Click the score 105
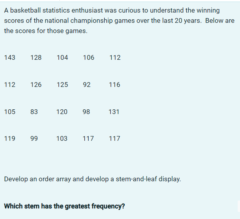Screen dimensions: 240x219 point(10,112)
